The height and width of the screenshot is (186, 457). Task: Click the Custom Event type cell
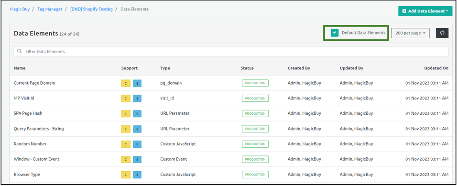coord(174,159)
